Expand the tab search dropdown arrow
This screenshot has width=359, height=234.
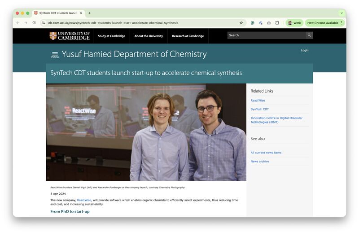(x=341, y=13)
